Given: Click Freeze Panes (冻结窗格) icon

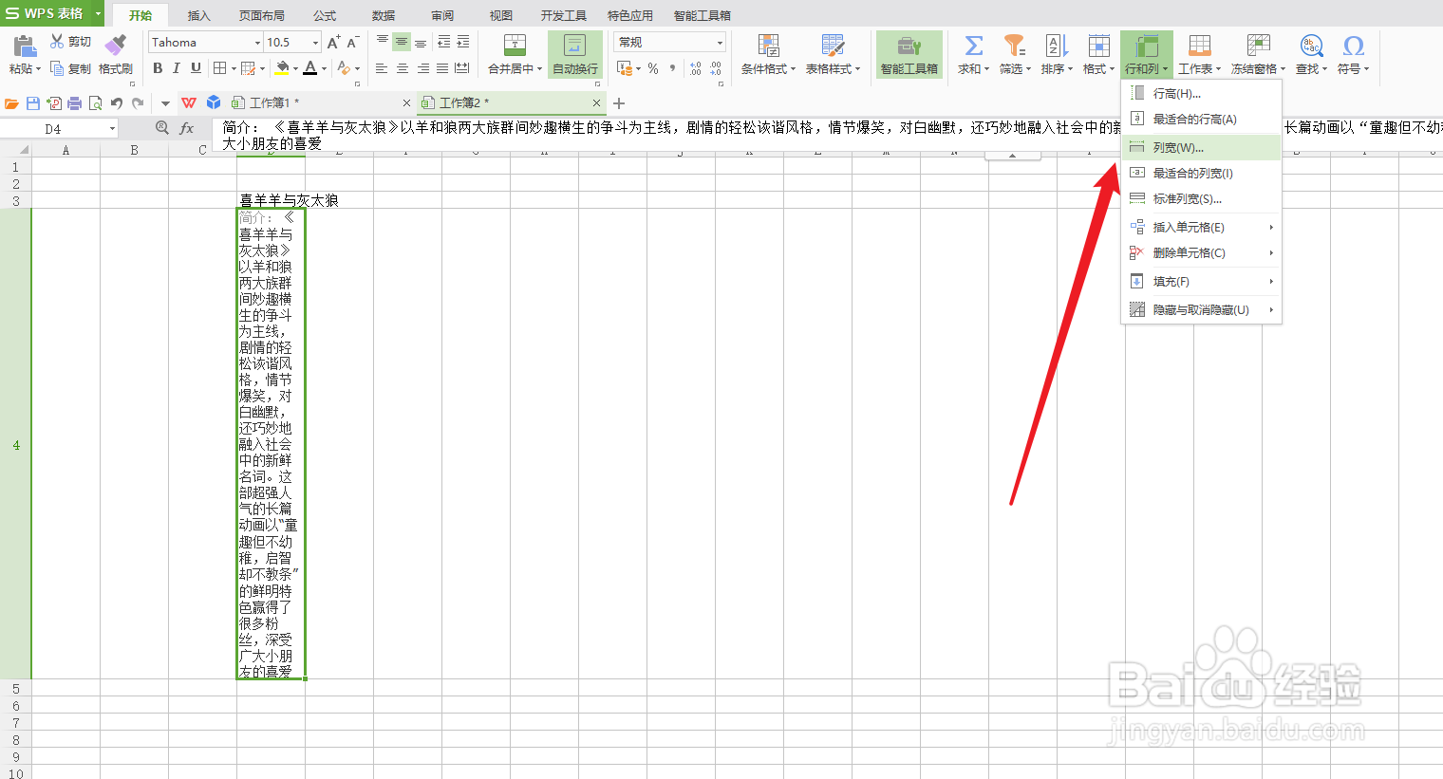Looking at the screenshot, I should click(1258, 45).
